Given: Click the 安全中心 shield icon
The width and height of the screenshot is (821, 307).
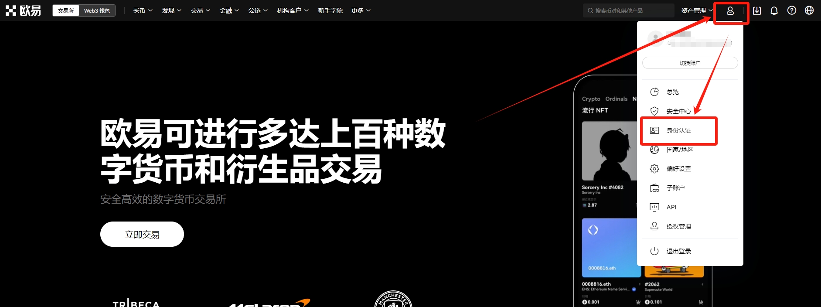Looking at the screenshot, I should point(654,111).
